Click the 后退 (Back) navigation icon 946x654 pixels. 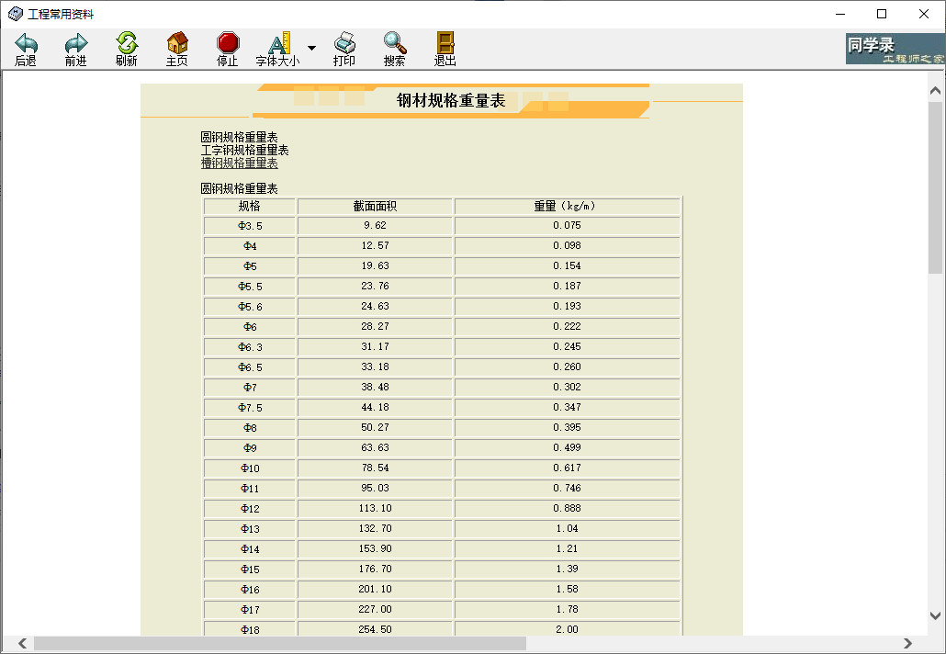coord(26,48)
